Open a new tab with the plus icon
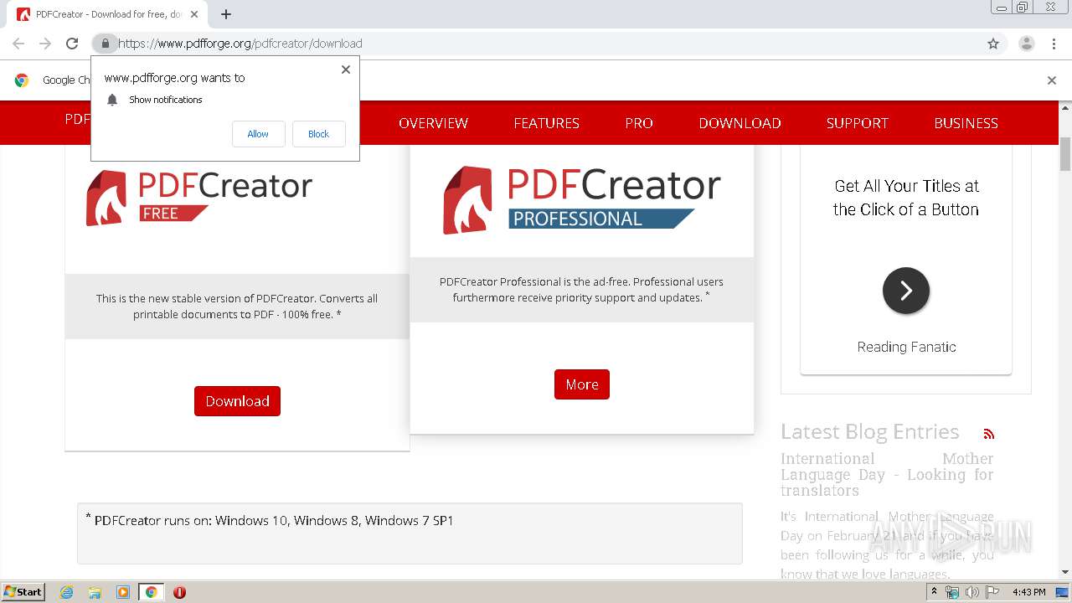The width and height of the screenshot is (1072, 603). click(x=226, y=14)
